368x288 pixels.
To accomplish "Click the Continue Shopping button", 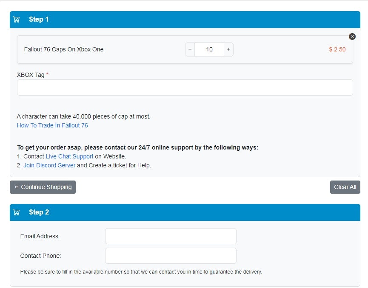I will 43,187.
